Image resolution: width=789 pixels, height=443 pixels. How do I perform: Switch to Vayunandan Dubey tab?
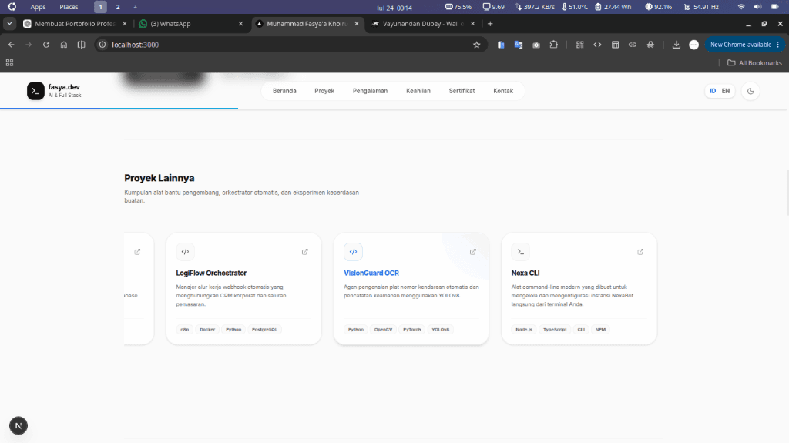423,24
